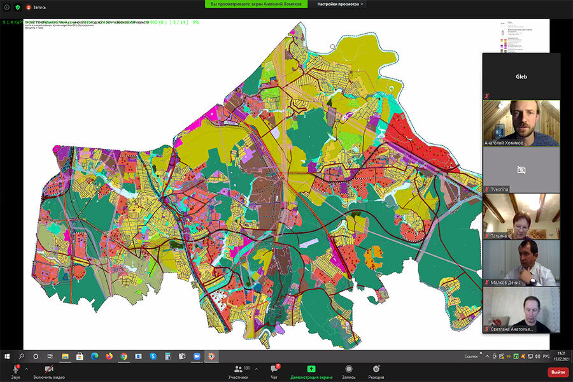
Task: Open Calculator from taskbar
Action: pos(167,356)
